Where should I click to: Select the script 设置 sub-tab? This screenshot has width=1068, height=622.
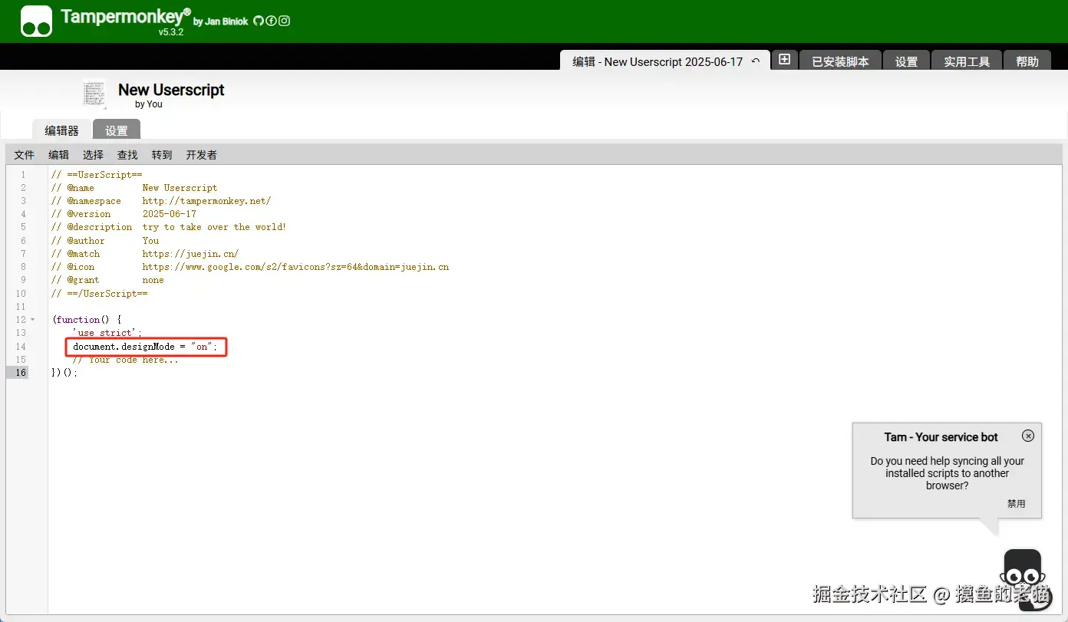coord(117,130)
